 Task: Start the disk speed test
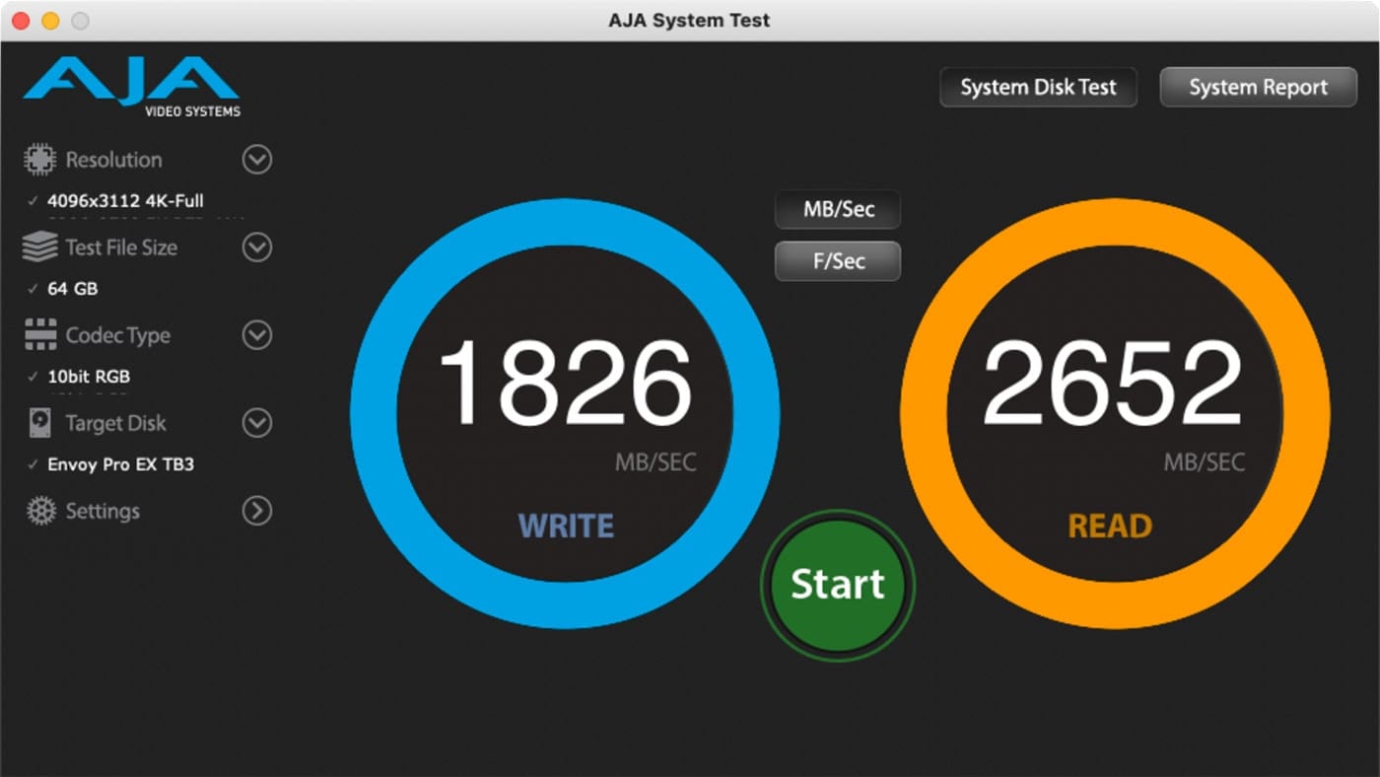[x=838, y=585]
